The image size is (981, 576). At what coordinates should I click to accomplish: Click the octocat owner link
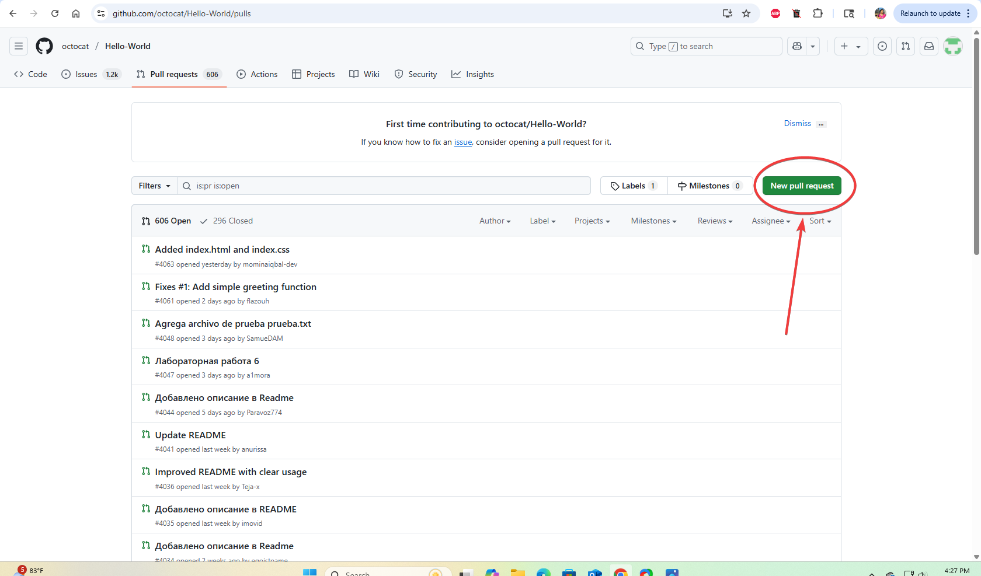click(x=75, y=46)
